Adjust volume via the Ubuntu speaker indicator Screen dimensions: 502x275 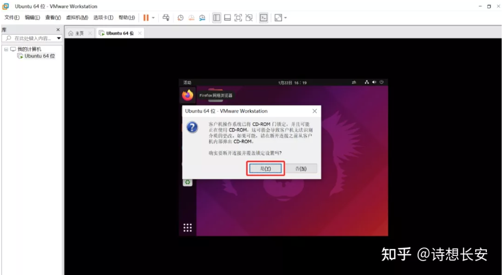tap(374, 82)
